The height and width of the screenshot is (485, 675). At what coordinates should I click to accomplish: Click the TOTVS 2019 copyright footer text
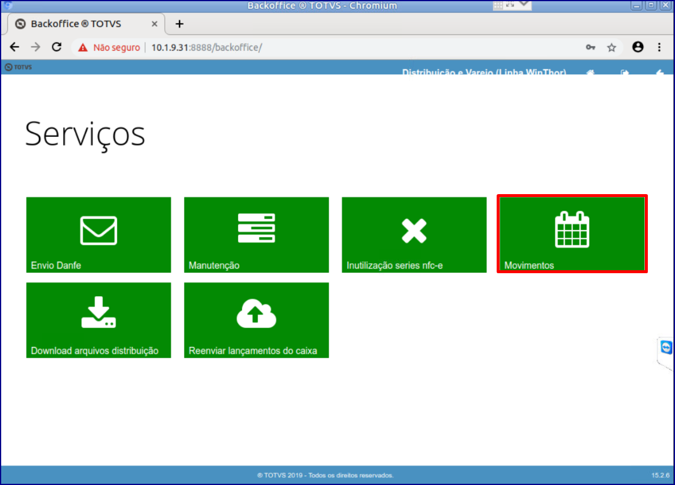pyautogui.click(x=325, y=476)
